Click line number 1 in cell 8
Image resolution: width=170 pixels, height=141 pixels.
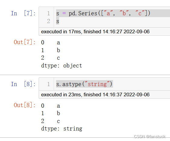(x=49, y=84)
